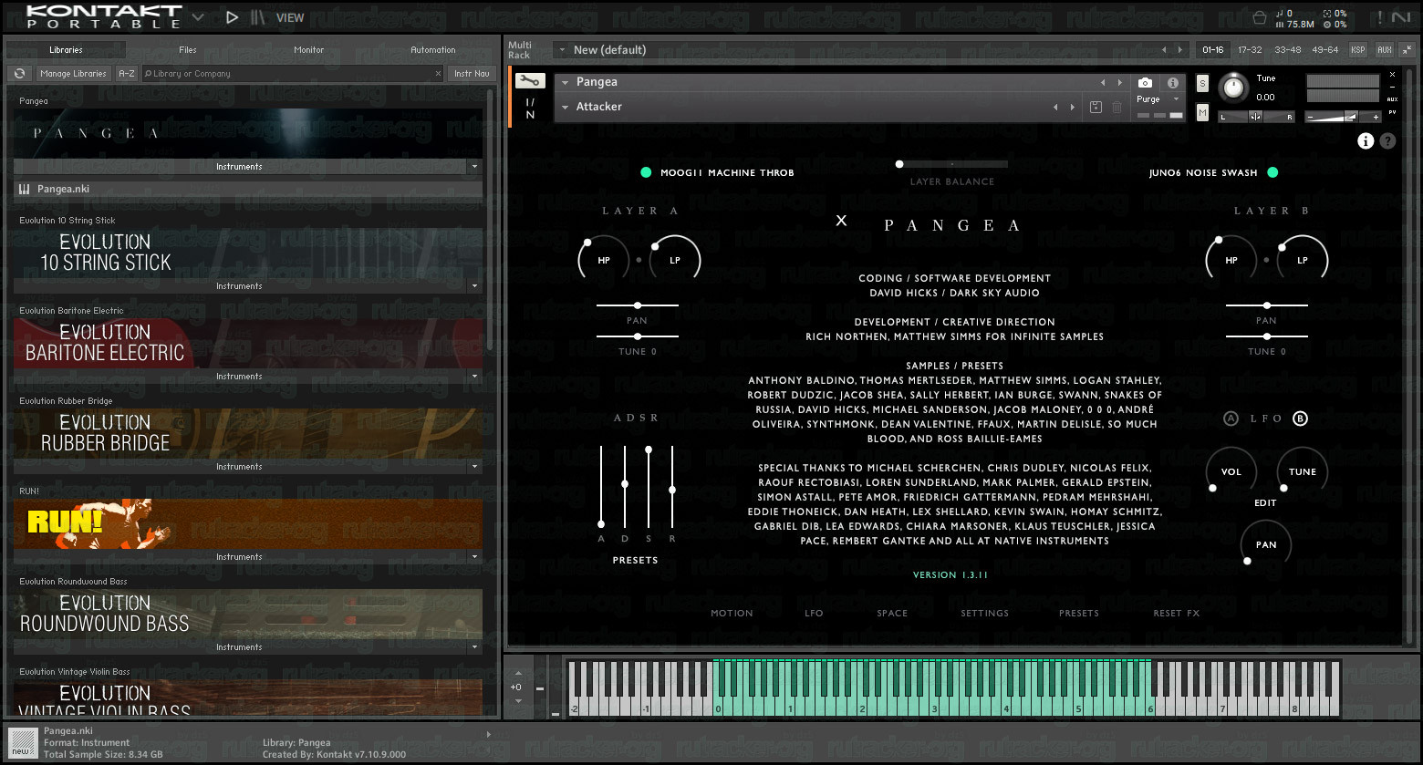Open the VIEW menu

(290, 17)
